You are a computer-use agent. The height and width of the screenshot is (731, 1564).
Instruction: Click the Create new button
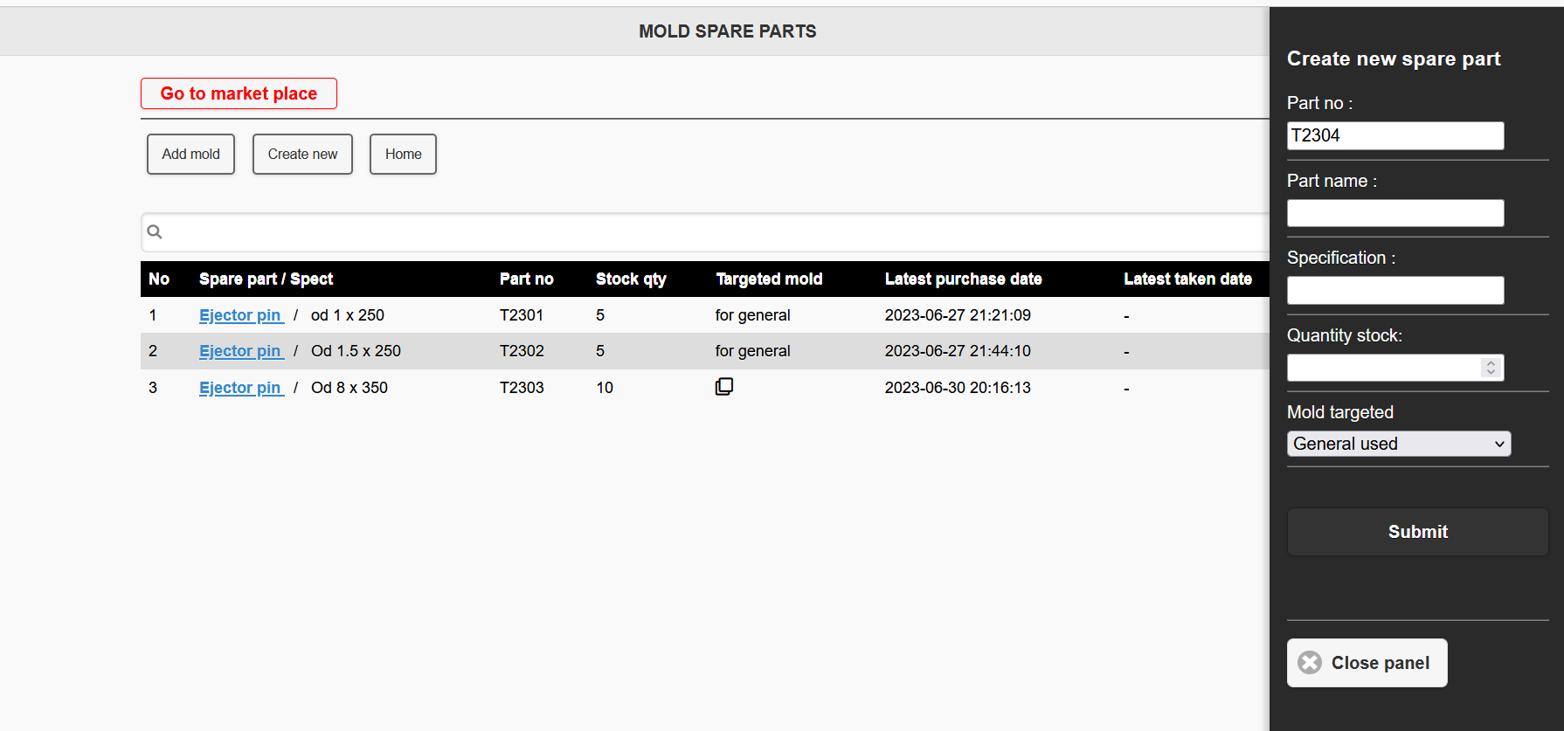[x=302, y=154]
